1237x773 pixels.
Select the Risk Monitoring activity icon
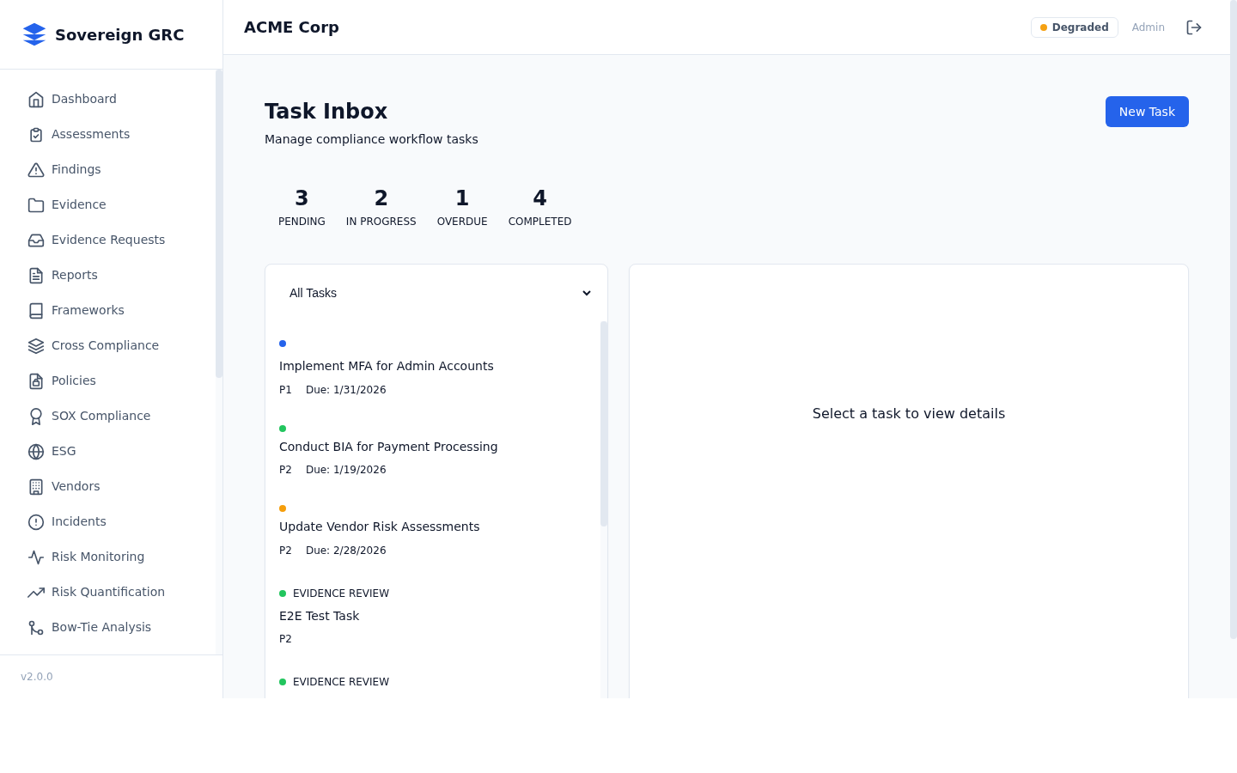tap(36, 557)
